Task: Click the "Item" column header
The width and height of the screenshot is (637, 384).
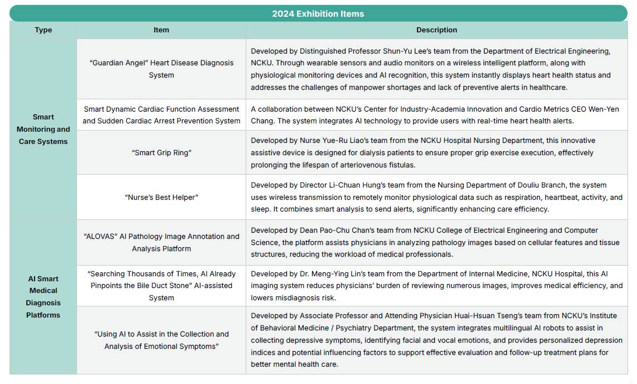Action: tap(161, 30)
